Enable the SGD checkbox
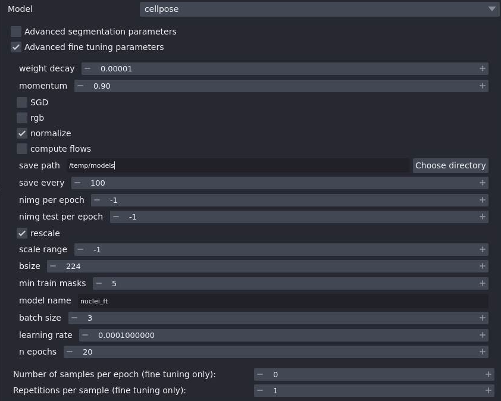Image resolution: width=501 pixels, height=401 pixels. click(22, 102)
